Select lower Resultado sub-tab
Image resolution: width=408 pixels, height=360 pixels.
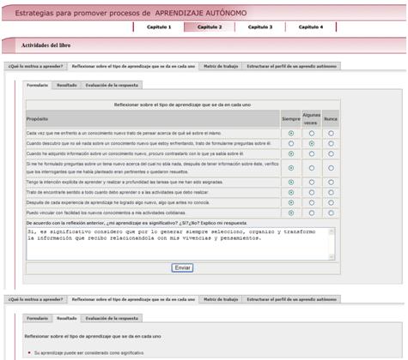pyautogui.click(x=67, y=318)
